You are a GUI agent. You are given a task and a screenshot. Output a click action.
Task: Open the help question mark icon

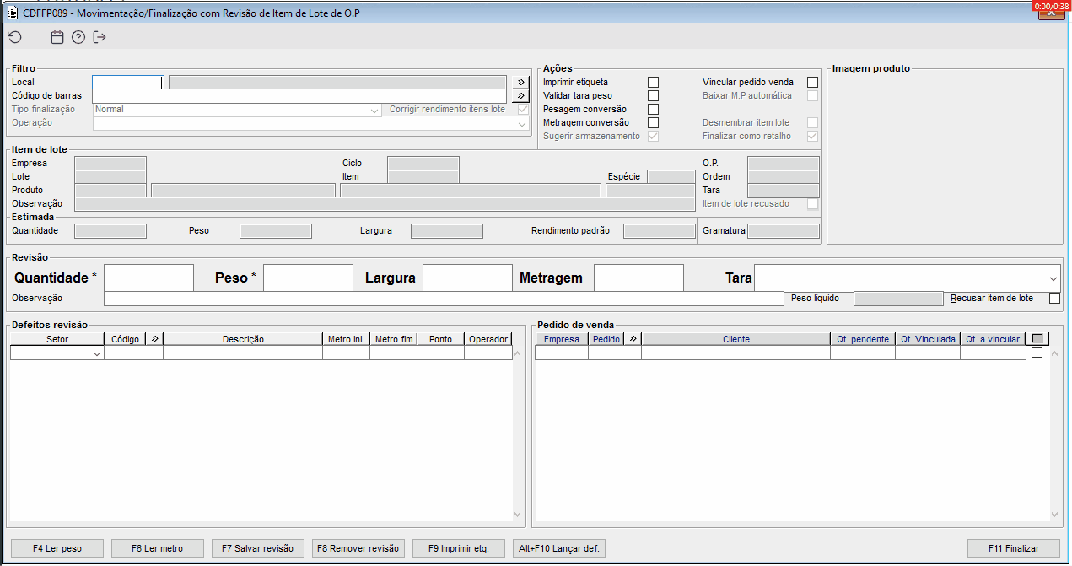[x=78, y=37]
